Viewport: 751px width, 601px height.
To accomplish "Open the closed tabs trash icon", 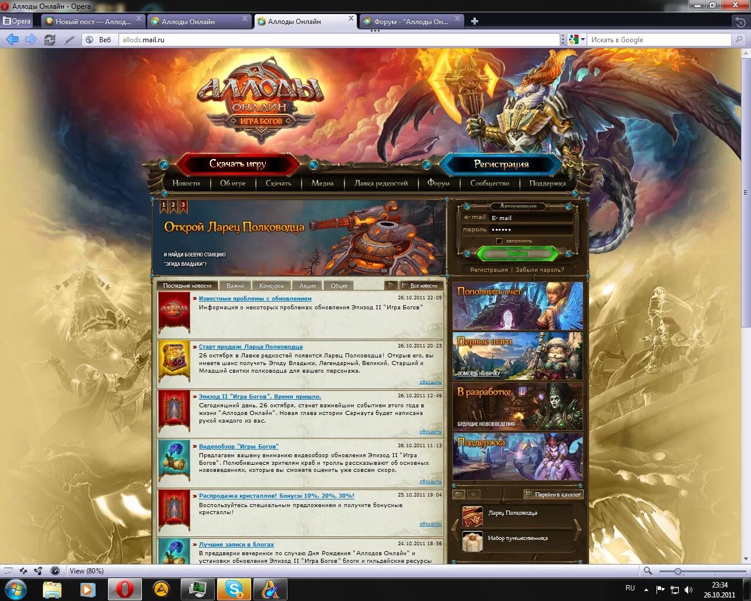I will [740, 21].
